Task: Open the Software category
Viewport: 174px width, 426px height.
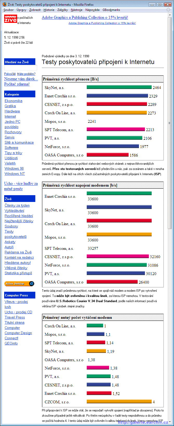Action: click(11, 148)
